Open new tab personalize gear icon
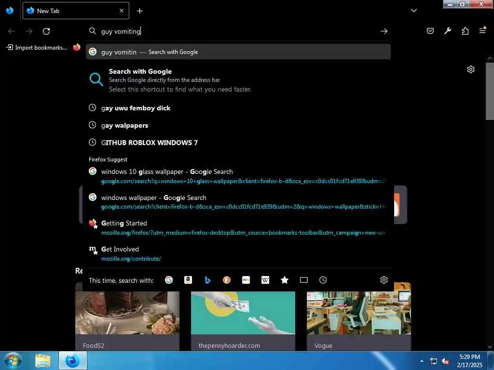This screenshot has height=370, width=494. [471, 69]
